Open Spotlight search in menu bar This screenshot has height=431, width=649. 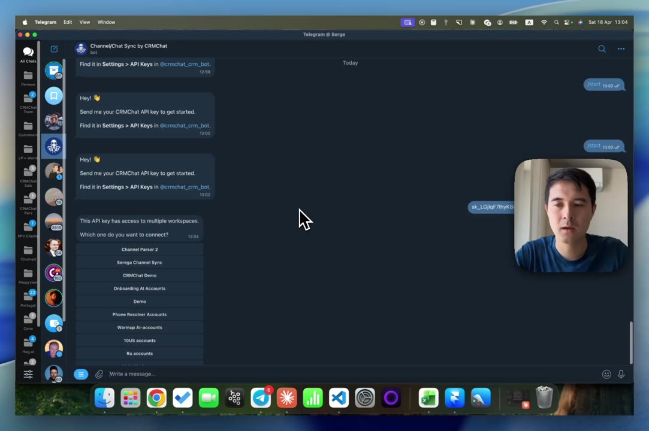[556, 22]
